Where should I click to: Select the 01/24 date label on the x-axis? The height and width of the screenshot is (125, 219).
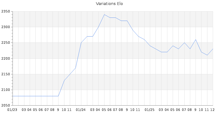pyautogui.click(x=81, y=110)
